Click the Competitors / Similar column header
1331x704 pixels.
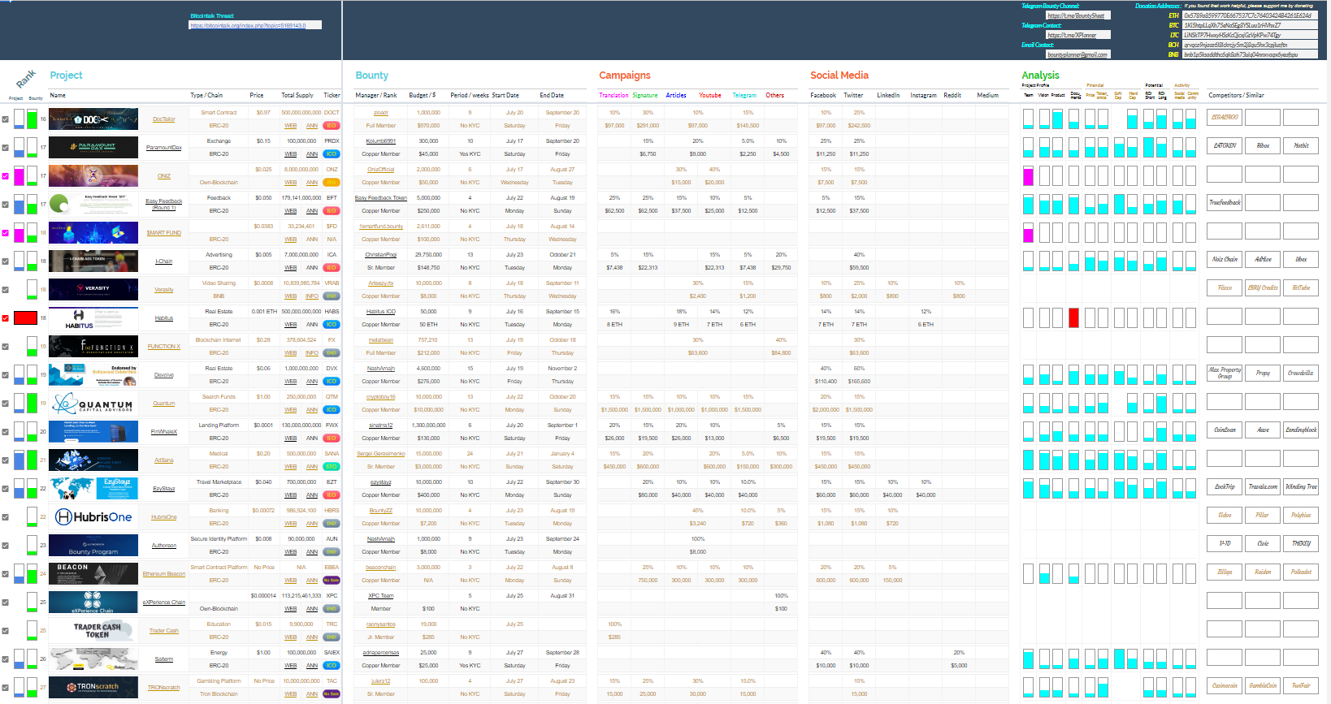1236,95
